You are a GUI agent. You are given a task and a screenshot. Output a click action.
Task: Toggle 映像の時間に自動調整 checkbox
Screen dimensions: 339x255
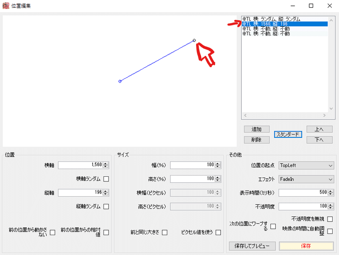point(330,231)
